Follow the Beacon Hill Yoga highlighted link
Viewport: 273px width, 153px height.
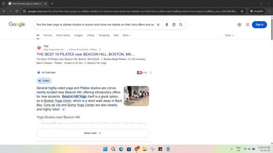(x=74, y=96)
